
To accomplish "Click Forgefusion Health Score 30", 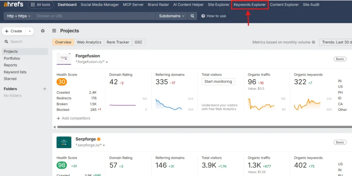I will coord(62,82).
